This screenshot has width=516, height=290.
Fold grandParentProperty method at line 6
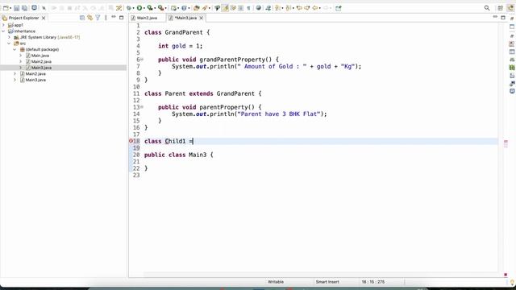(x=142, y=60)
